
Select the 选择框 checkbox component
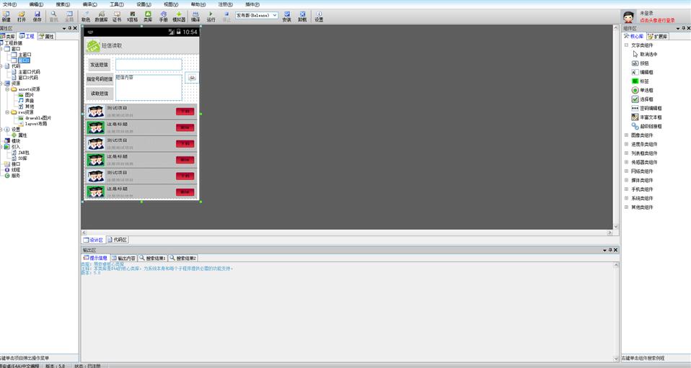[644, 99]
